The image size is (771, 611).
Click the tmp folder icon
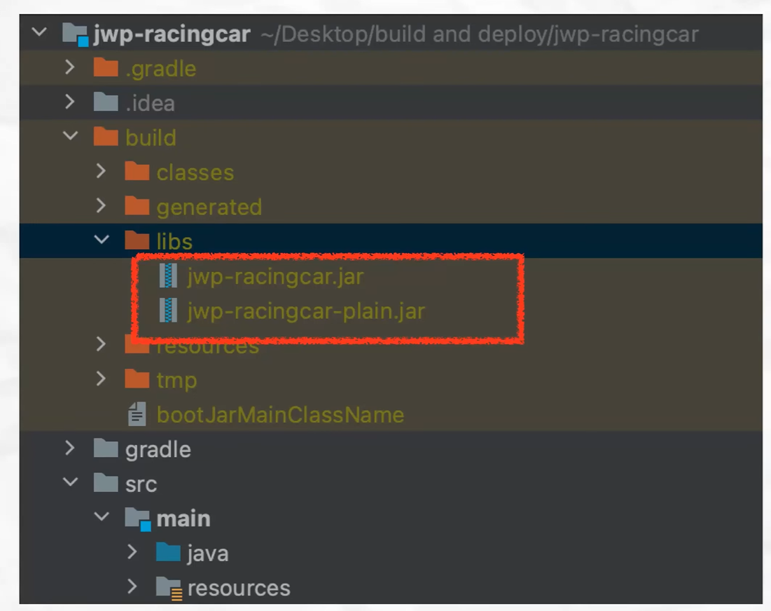pos(137,380)
